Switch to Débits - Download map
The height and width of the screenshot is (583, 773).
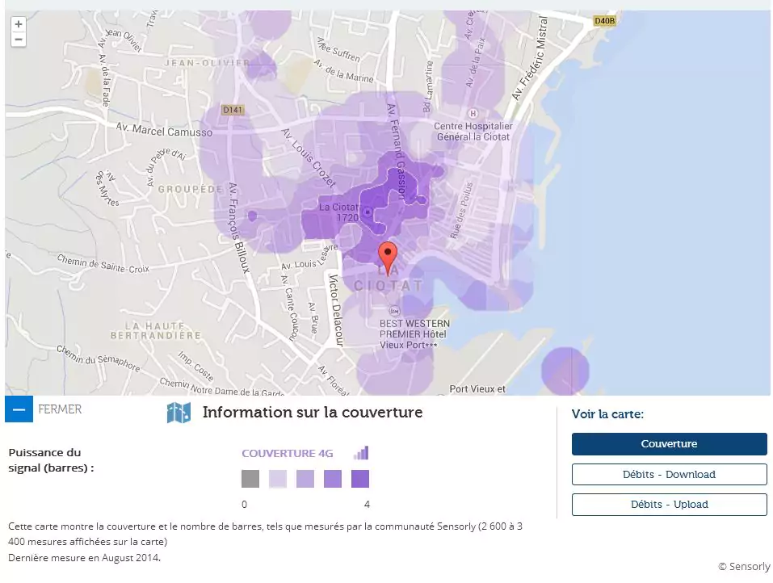669,474
